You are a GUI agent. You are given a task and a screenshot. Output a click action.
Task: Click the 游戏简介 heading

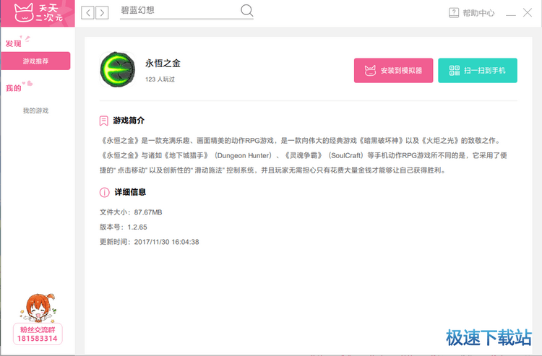click(x=129, y=121)
